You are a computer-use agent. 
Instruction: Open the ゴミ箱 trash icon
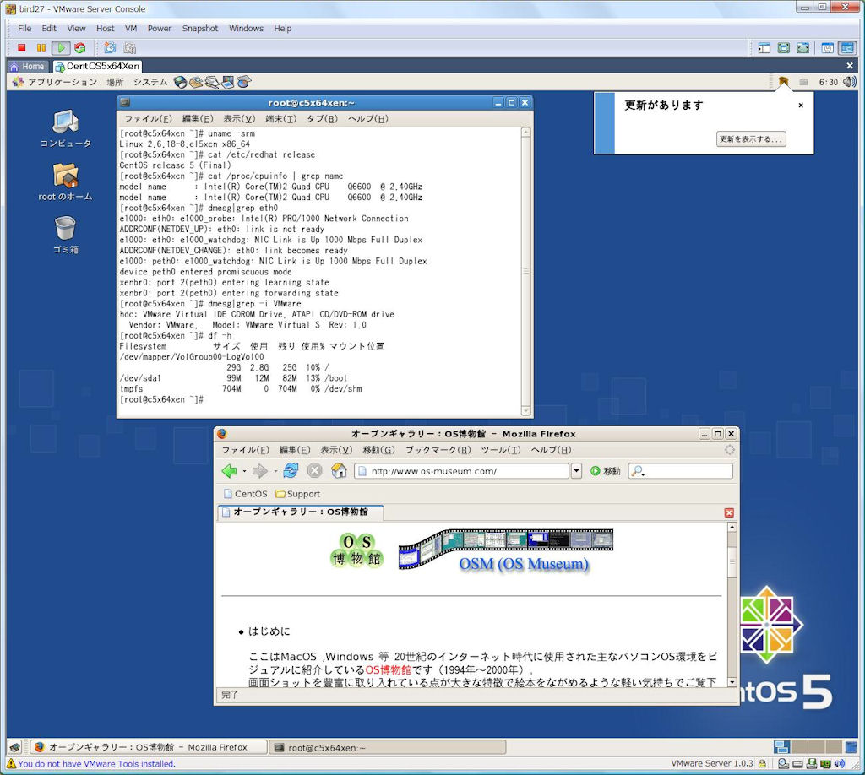66,235
